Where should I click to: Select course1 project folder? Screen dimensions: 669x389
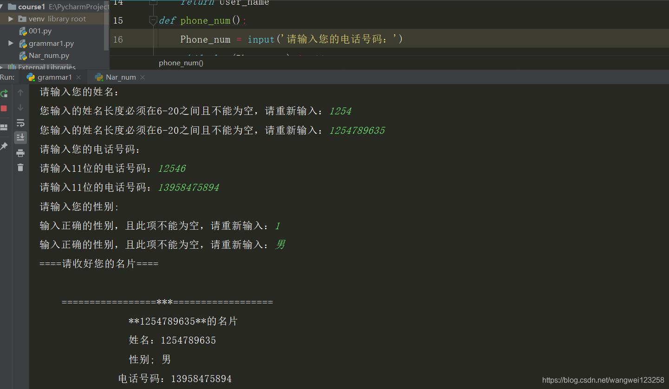(32, 7)
